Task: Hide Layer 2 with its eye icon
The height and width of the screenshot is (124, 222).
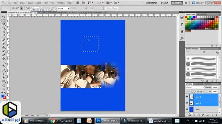Action: tap(187, 103)
